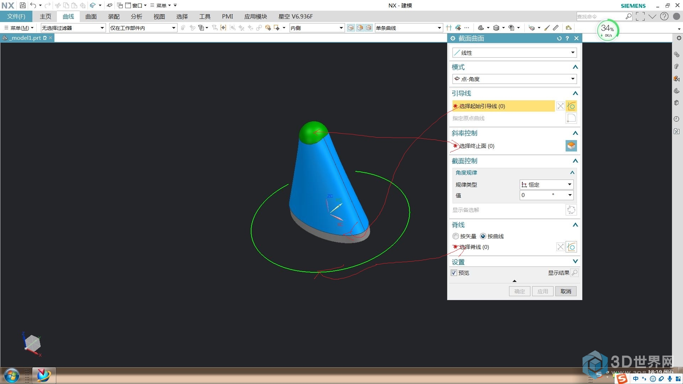This screenshot has width=683, height=384.
Task: Click the reset dialog icon in 截面曲面 header
Action: tap(559, 38)
